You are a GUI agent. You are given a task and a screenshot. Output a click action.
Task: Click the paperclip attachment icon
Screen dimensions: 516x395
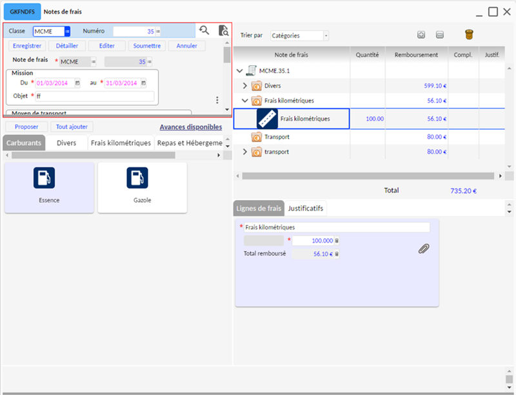(x=424, y=248)
